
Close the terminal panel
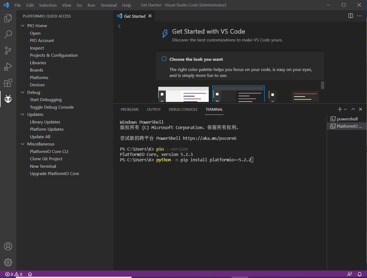tap(361, 109)
